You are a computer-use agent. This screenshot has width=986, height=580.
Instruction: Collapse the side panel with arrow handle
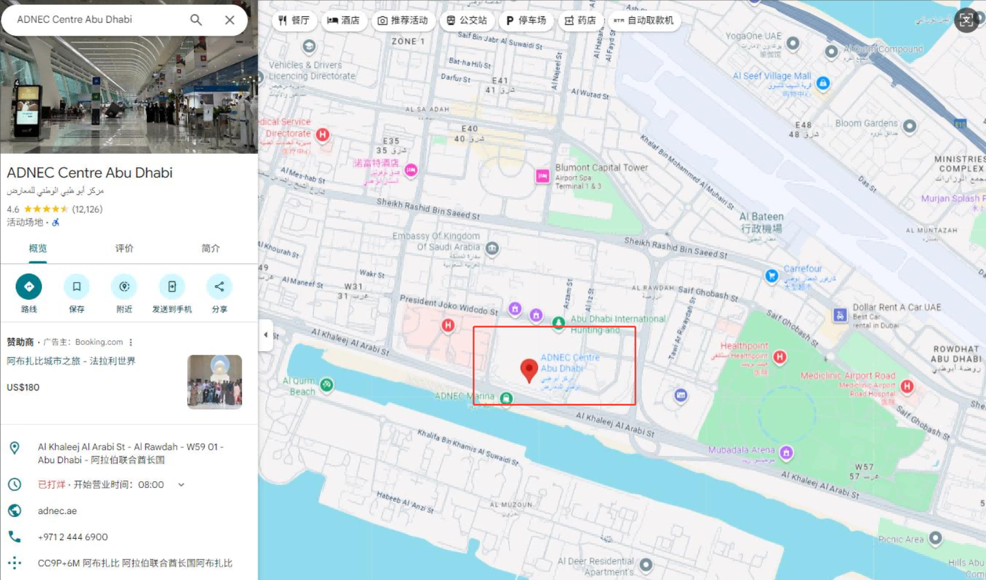click(265, 335)
